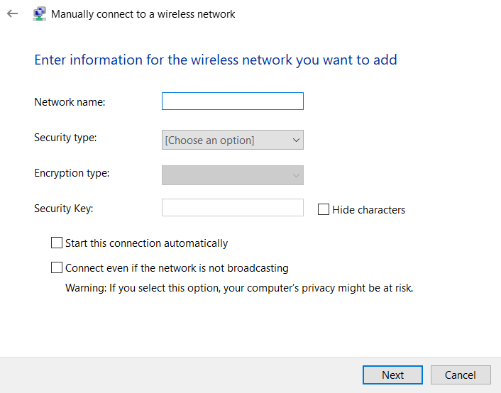This screenshot has width=501, height=393.
Task: Click the Hide characters label text
Action: [x=369, y=210]
